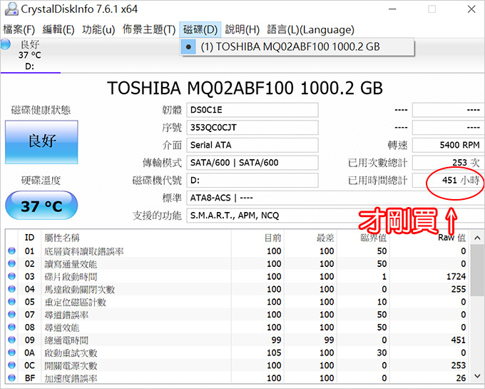Click the 碟片啟動時間 attribute row

tap(238, 276)
